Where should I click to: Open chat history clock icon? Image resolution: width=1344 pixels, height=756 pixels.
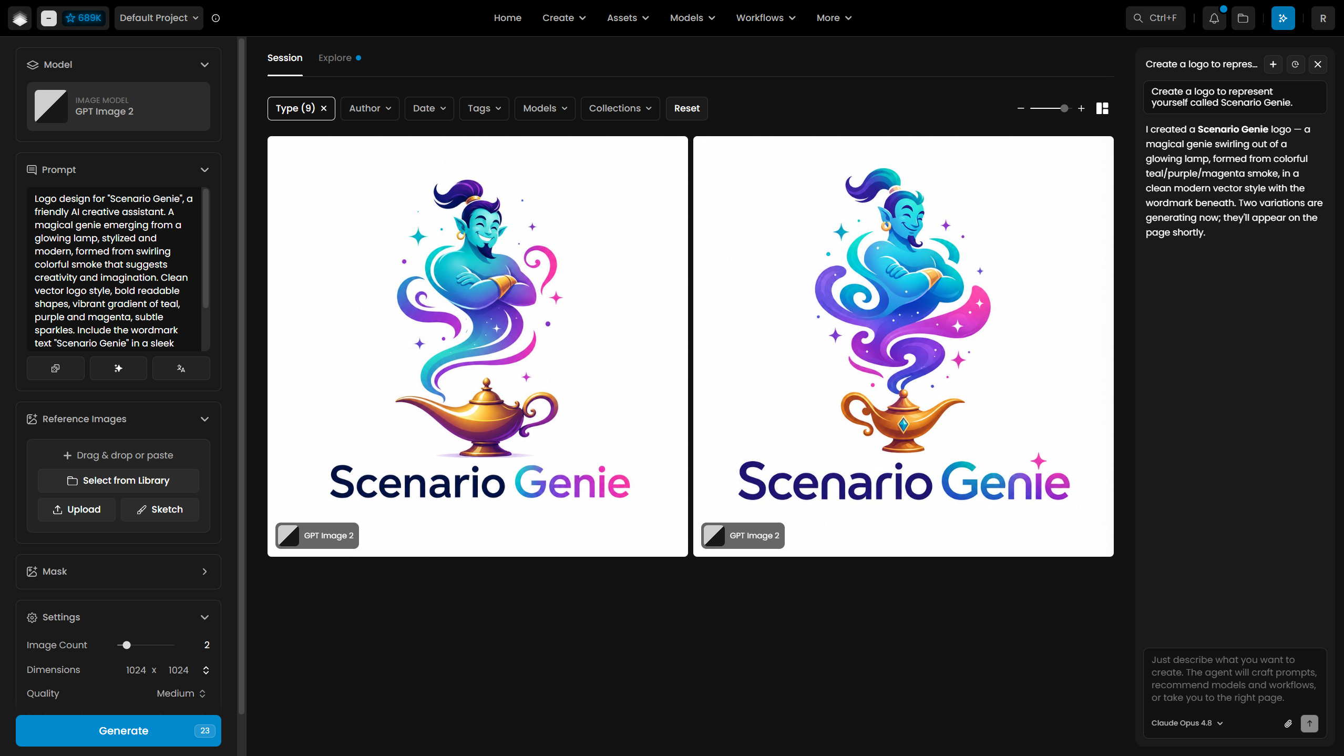pyautogui.click(x=1295, y=64)
